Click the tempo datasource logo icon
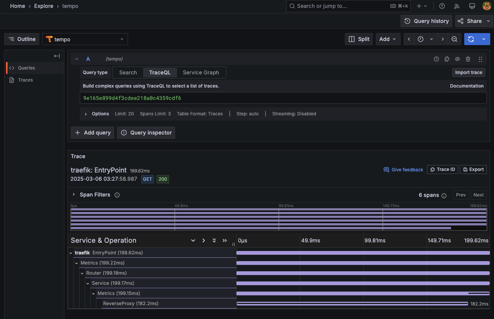 [x=49, y=39]
